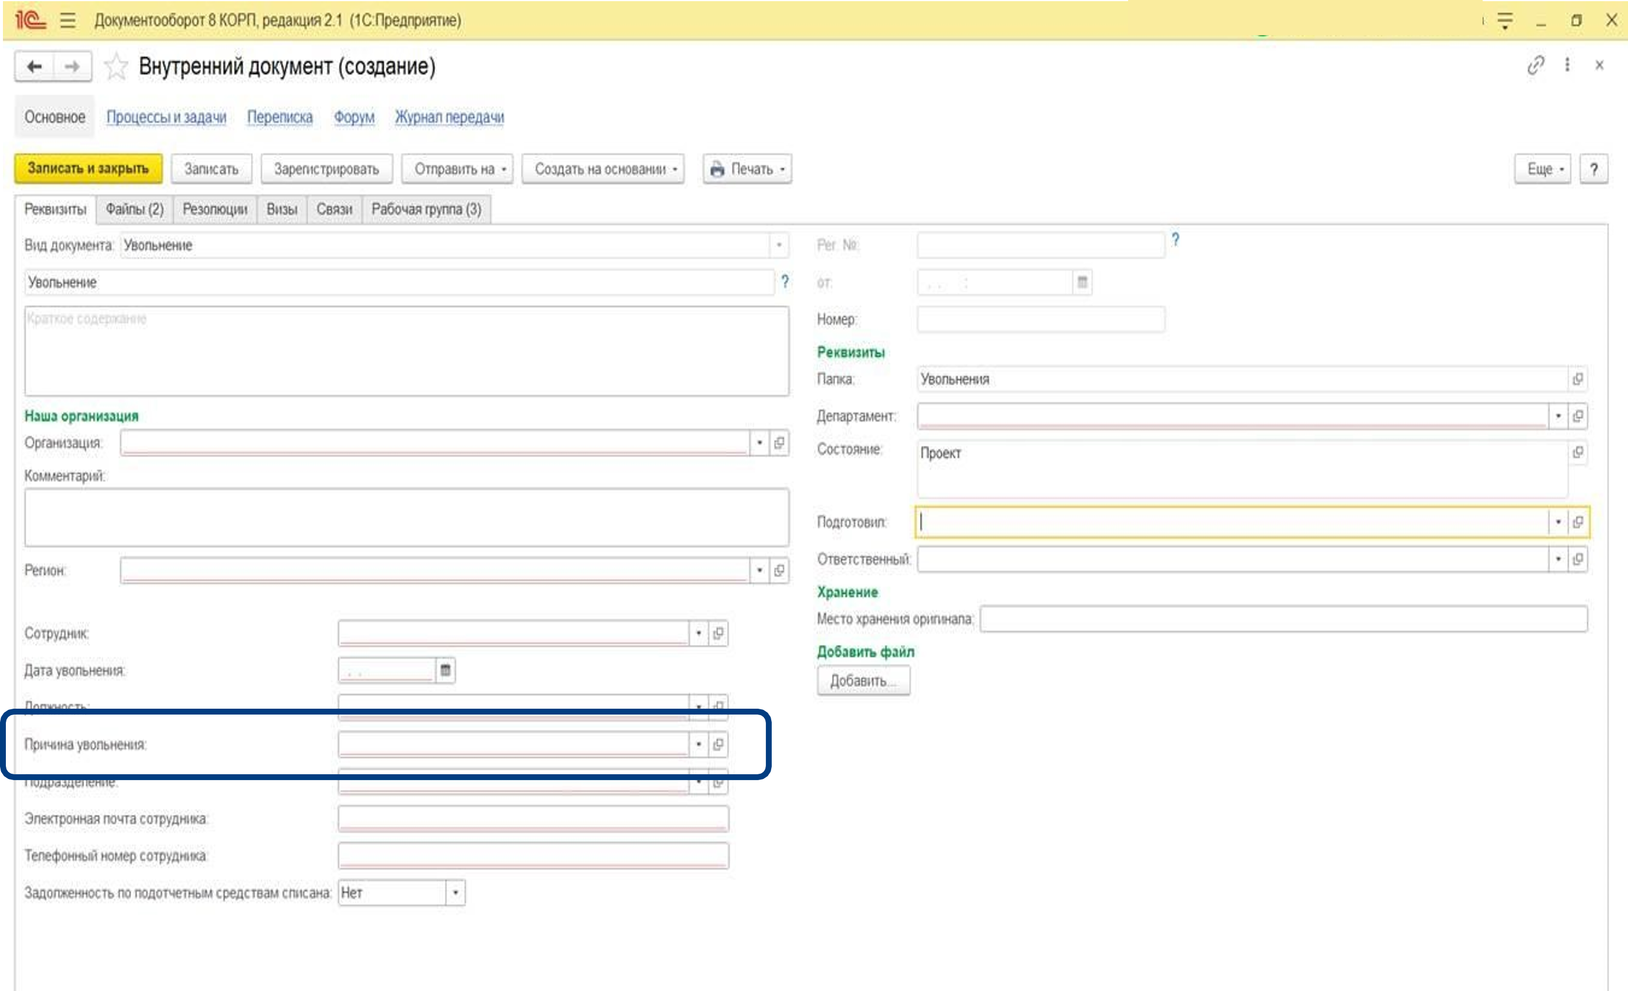Select the Реквизиты tab

click(56, 209)
